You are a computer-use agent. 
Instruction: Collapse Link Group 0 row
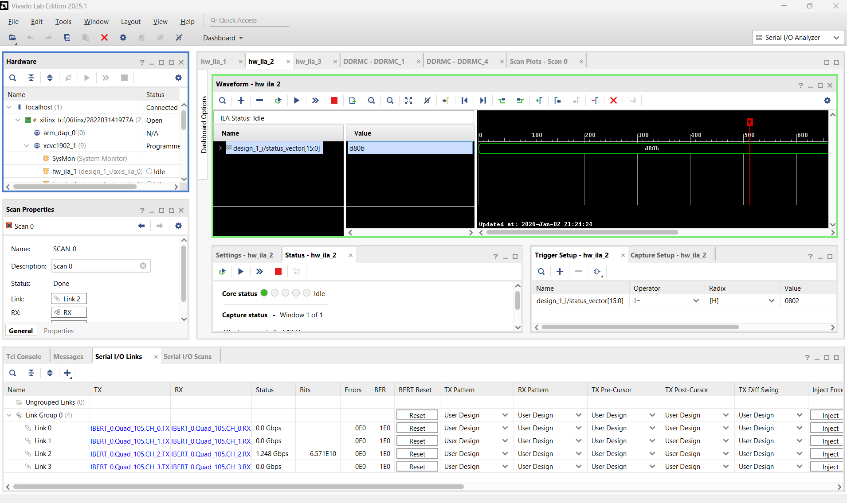(9, 415)
